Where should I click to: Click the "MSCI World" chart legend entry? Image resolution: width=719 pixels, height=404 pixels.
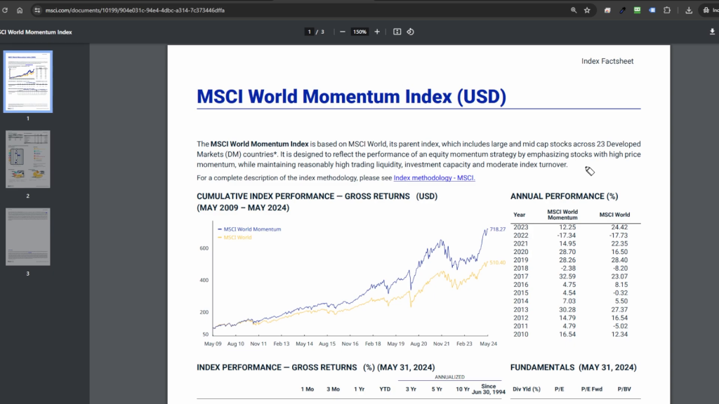tap(235, 237)
